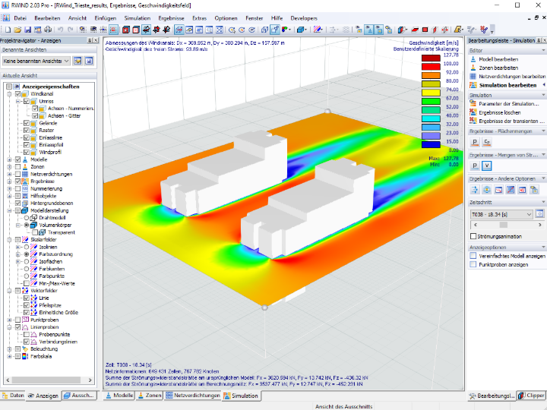Click the 'Cp' pressure coefficient button

(487, 142)
